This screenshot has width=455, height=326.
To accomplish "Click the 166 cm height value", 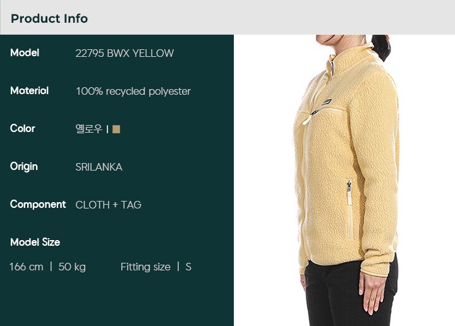I will pos(27,267).
